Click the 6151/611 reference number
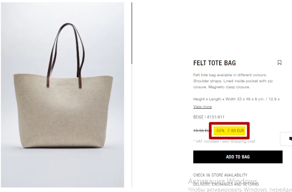The image size is (292, 192). click(216, 117)
